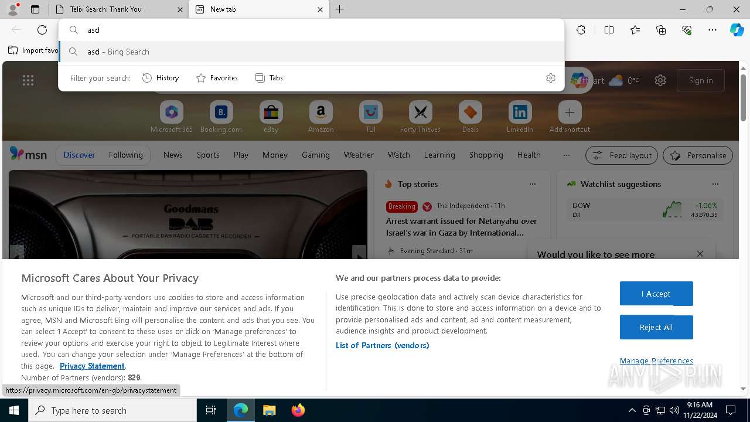Select the Discover feed tab
Screen dimensions: 750x422
click(79, 155)
